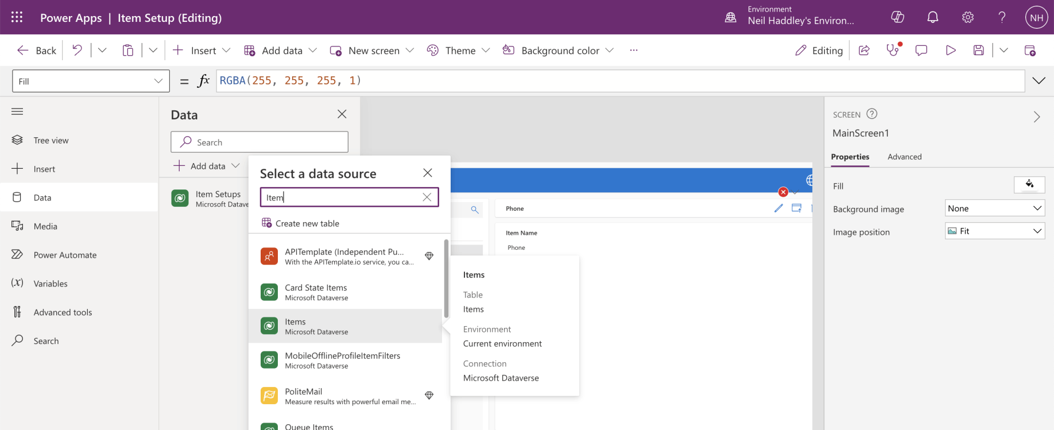Expand the formula bar

point(1039,80)
